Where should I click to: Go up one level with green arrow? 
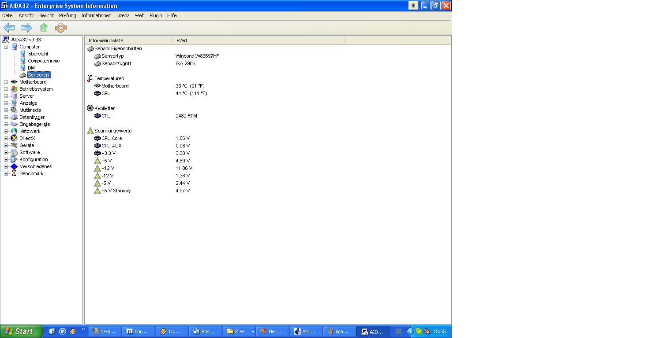click(x=44, y=28)
